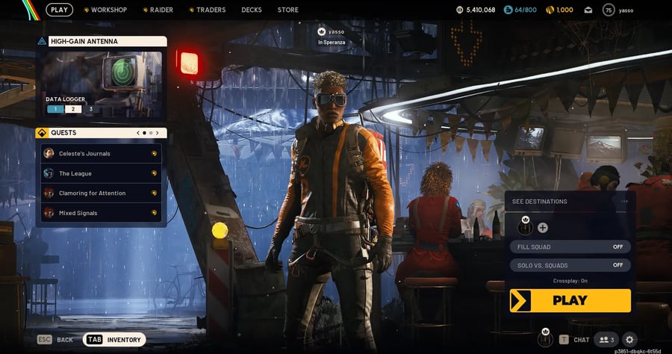The width and height of the screenshot is (672, 354).
Task: Click the blue stash icon beside 64/800
Action: (508, 10)
